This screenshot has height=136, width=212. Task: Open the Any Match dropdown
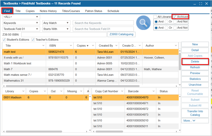click(56, 23)
